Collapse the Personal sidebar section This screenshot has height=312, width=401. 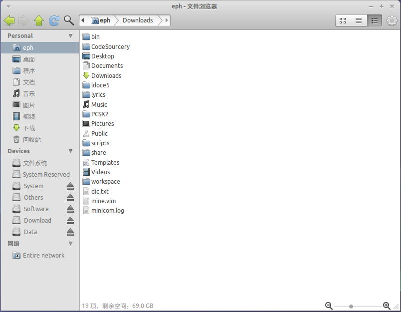[x=71, y=35]
